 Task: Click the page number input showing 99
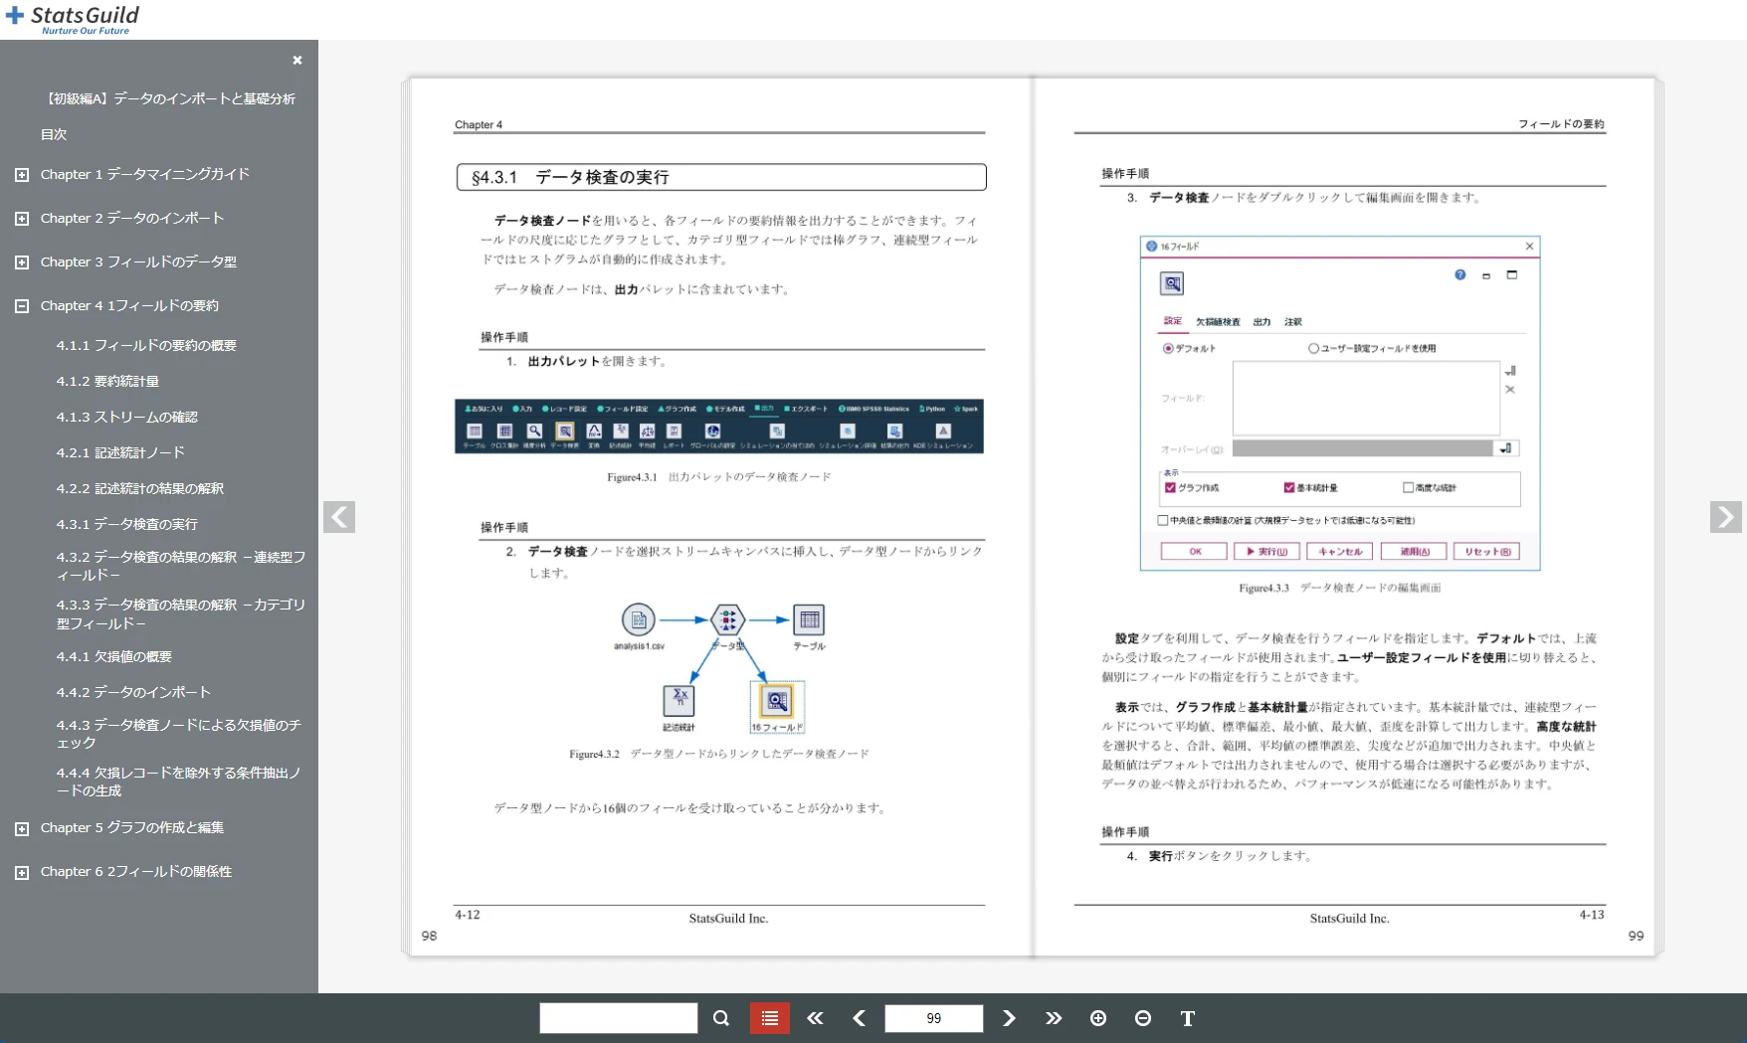[933, 1018]
